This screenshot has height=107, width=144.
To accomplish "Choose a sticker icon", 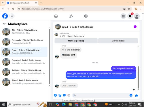I will click(x=65, y=95).
